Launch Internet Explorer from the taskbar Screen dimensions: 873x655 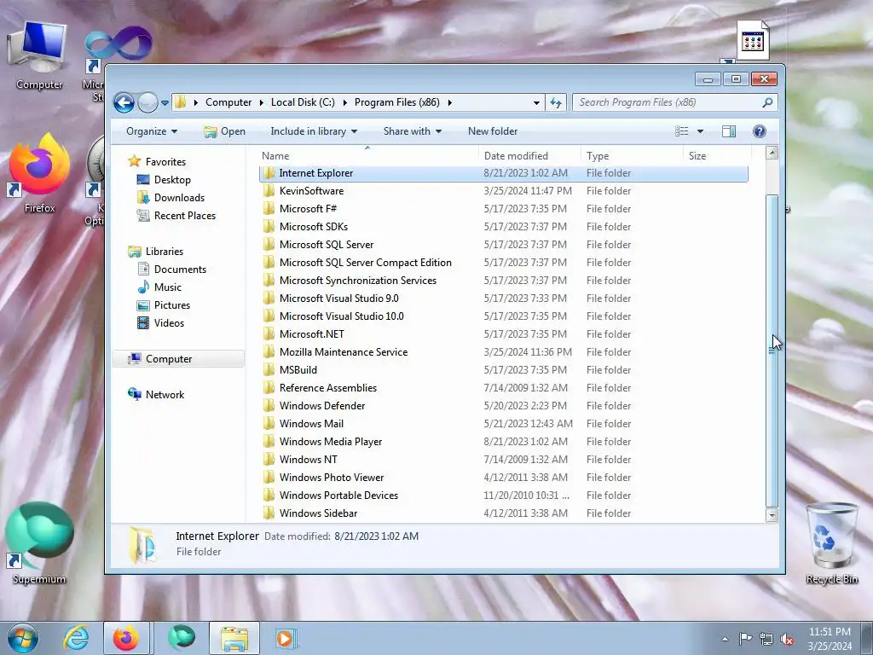tap(76, 638)
